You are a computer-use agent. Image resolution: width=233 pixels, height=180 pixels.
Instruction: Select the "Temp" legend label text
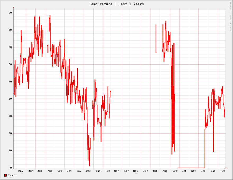pyautogui.click(x=12, y=175)
